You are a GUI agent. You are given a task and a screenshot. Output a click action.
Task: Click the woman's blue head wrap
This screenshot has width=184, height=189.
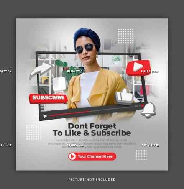[87, 37]
